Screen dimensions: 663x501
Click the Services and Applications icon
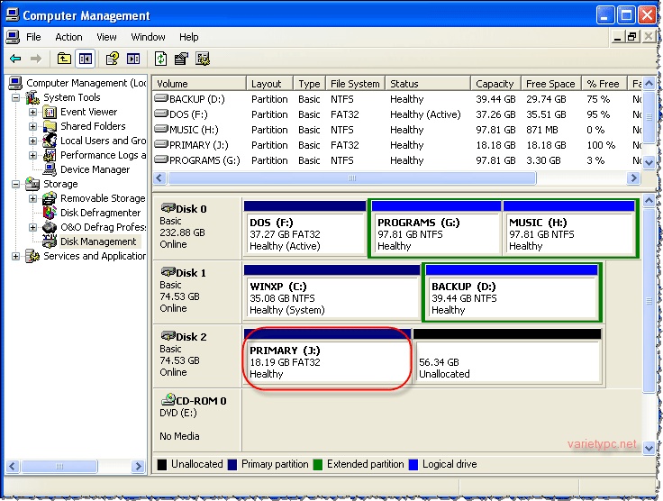pos(32,256)
